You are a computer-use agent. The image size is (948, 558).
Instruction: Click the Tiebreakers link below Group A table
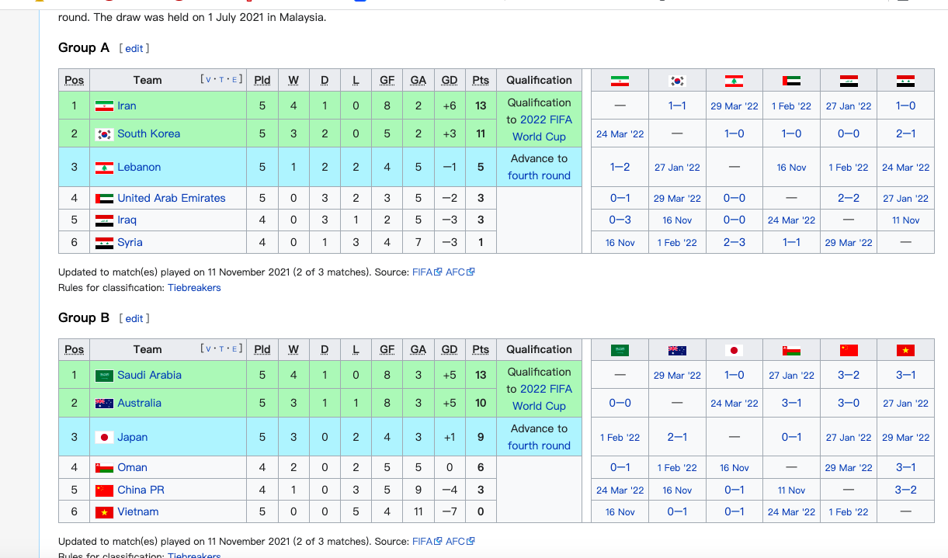tap(193, 287)
